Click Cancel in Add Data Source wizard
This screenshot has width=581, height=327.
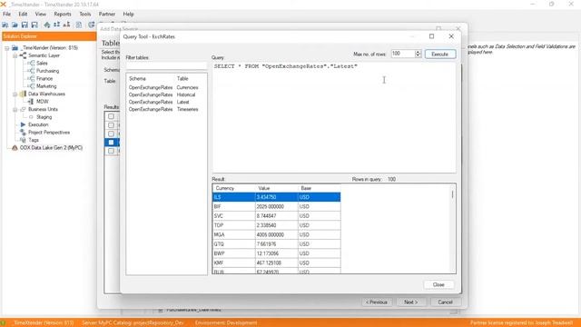coord(446,302)
